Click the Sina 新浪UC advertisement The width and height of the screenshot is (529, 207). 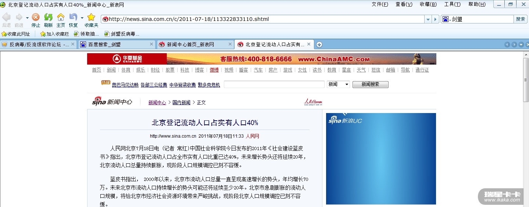[381, 159]
